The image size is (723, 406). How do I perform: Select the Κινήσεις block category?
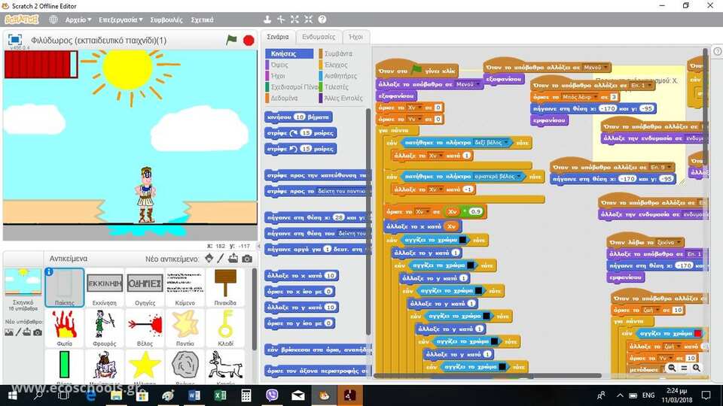[289, 54]
